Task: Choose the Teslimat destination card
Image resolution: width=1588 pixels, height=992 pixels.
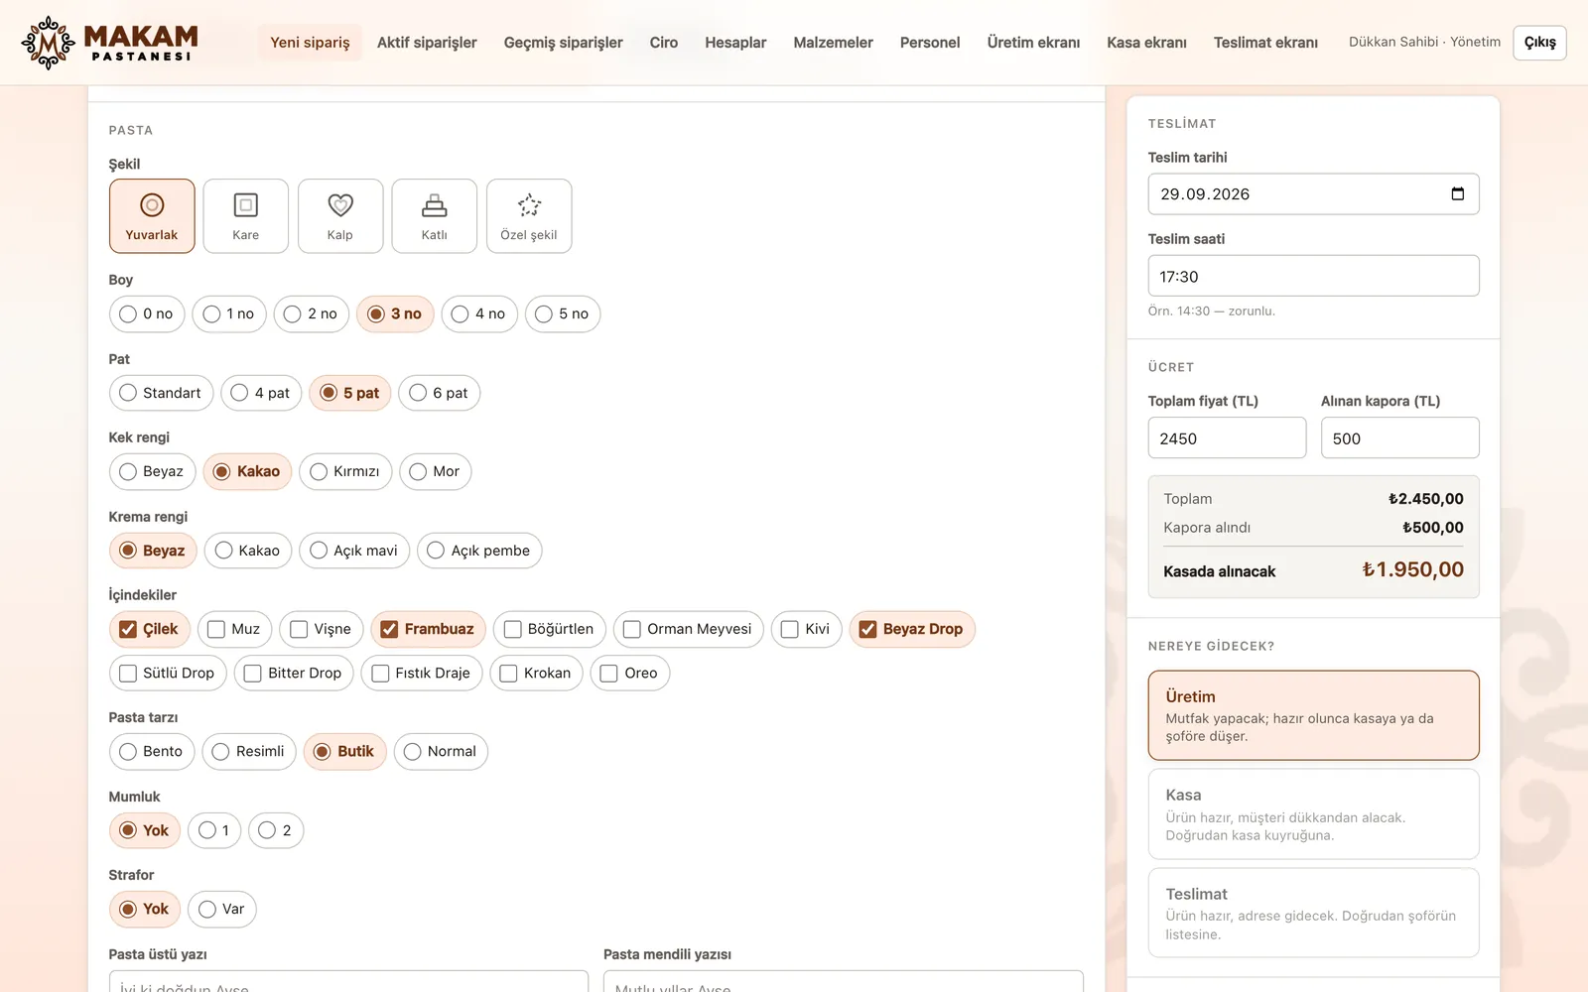Action: 1313,913
